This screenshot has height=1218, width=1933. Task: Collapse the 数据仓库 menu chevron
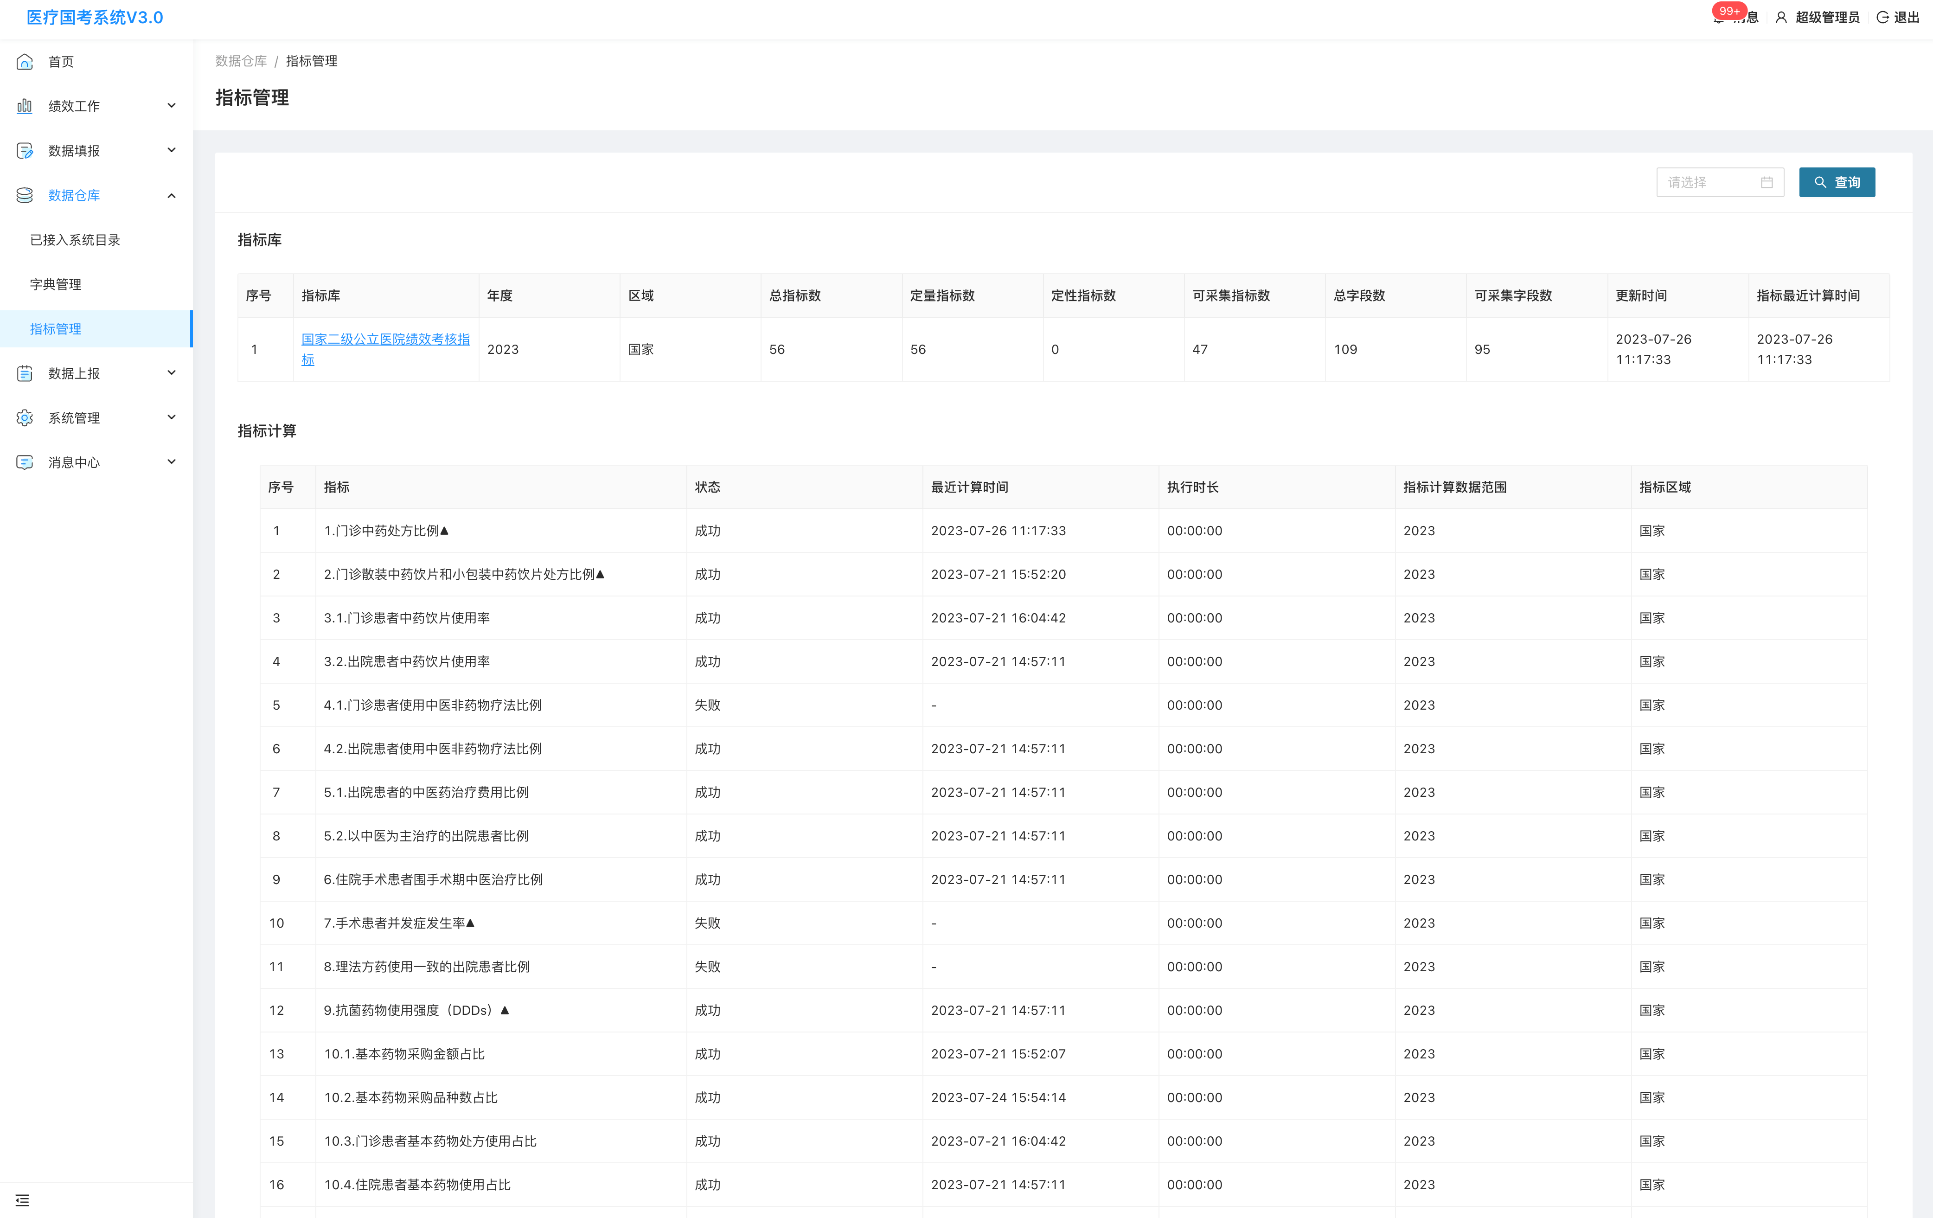(x=171, y=195)
